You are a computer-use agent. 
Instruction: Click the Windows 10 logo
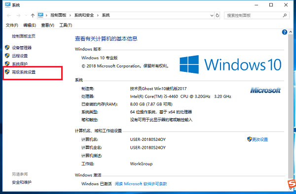tap(230, 65)
